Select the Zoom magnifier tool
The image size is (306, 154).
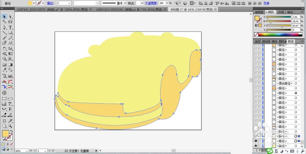tap(10, 126)
